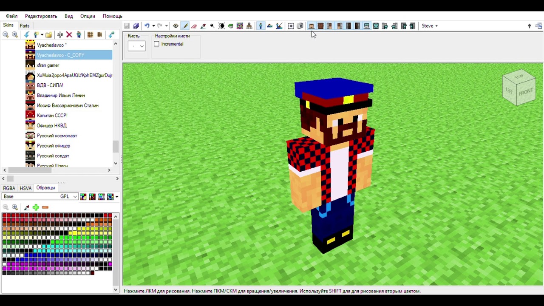The image size is (544, 306).
Task: Click the clone skin Steve icon
Action: pyautogui.click(x=79, y=35)
